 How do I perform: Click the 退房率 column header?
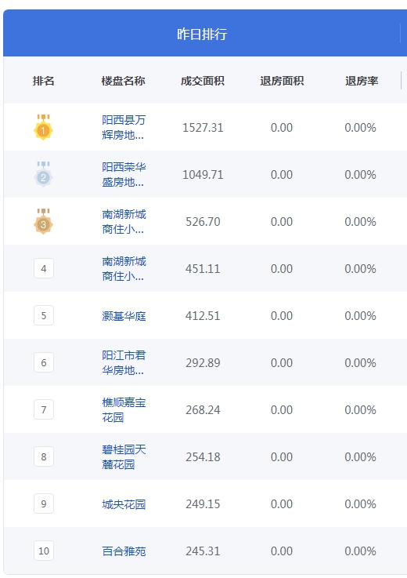[362, 81]
